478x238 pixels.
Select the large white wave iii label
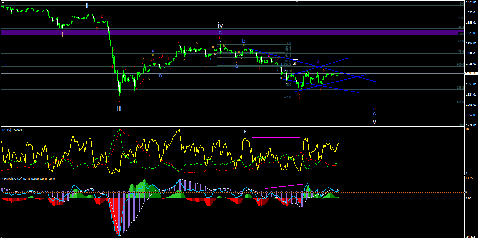[119, 109]
